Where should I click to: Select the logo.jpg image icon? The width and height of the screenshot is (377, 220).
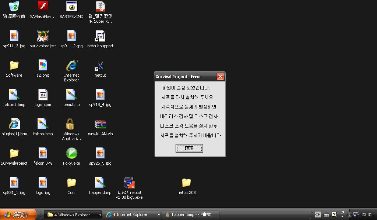click(43, 182)
